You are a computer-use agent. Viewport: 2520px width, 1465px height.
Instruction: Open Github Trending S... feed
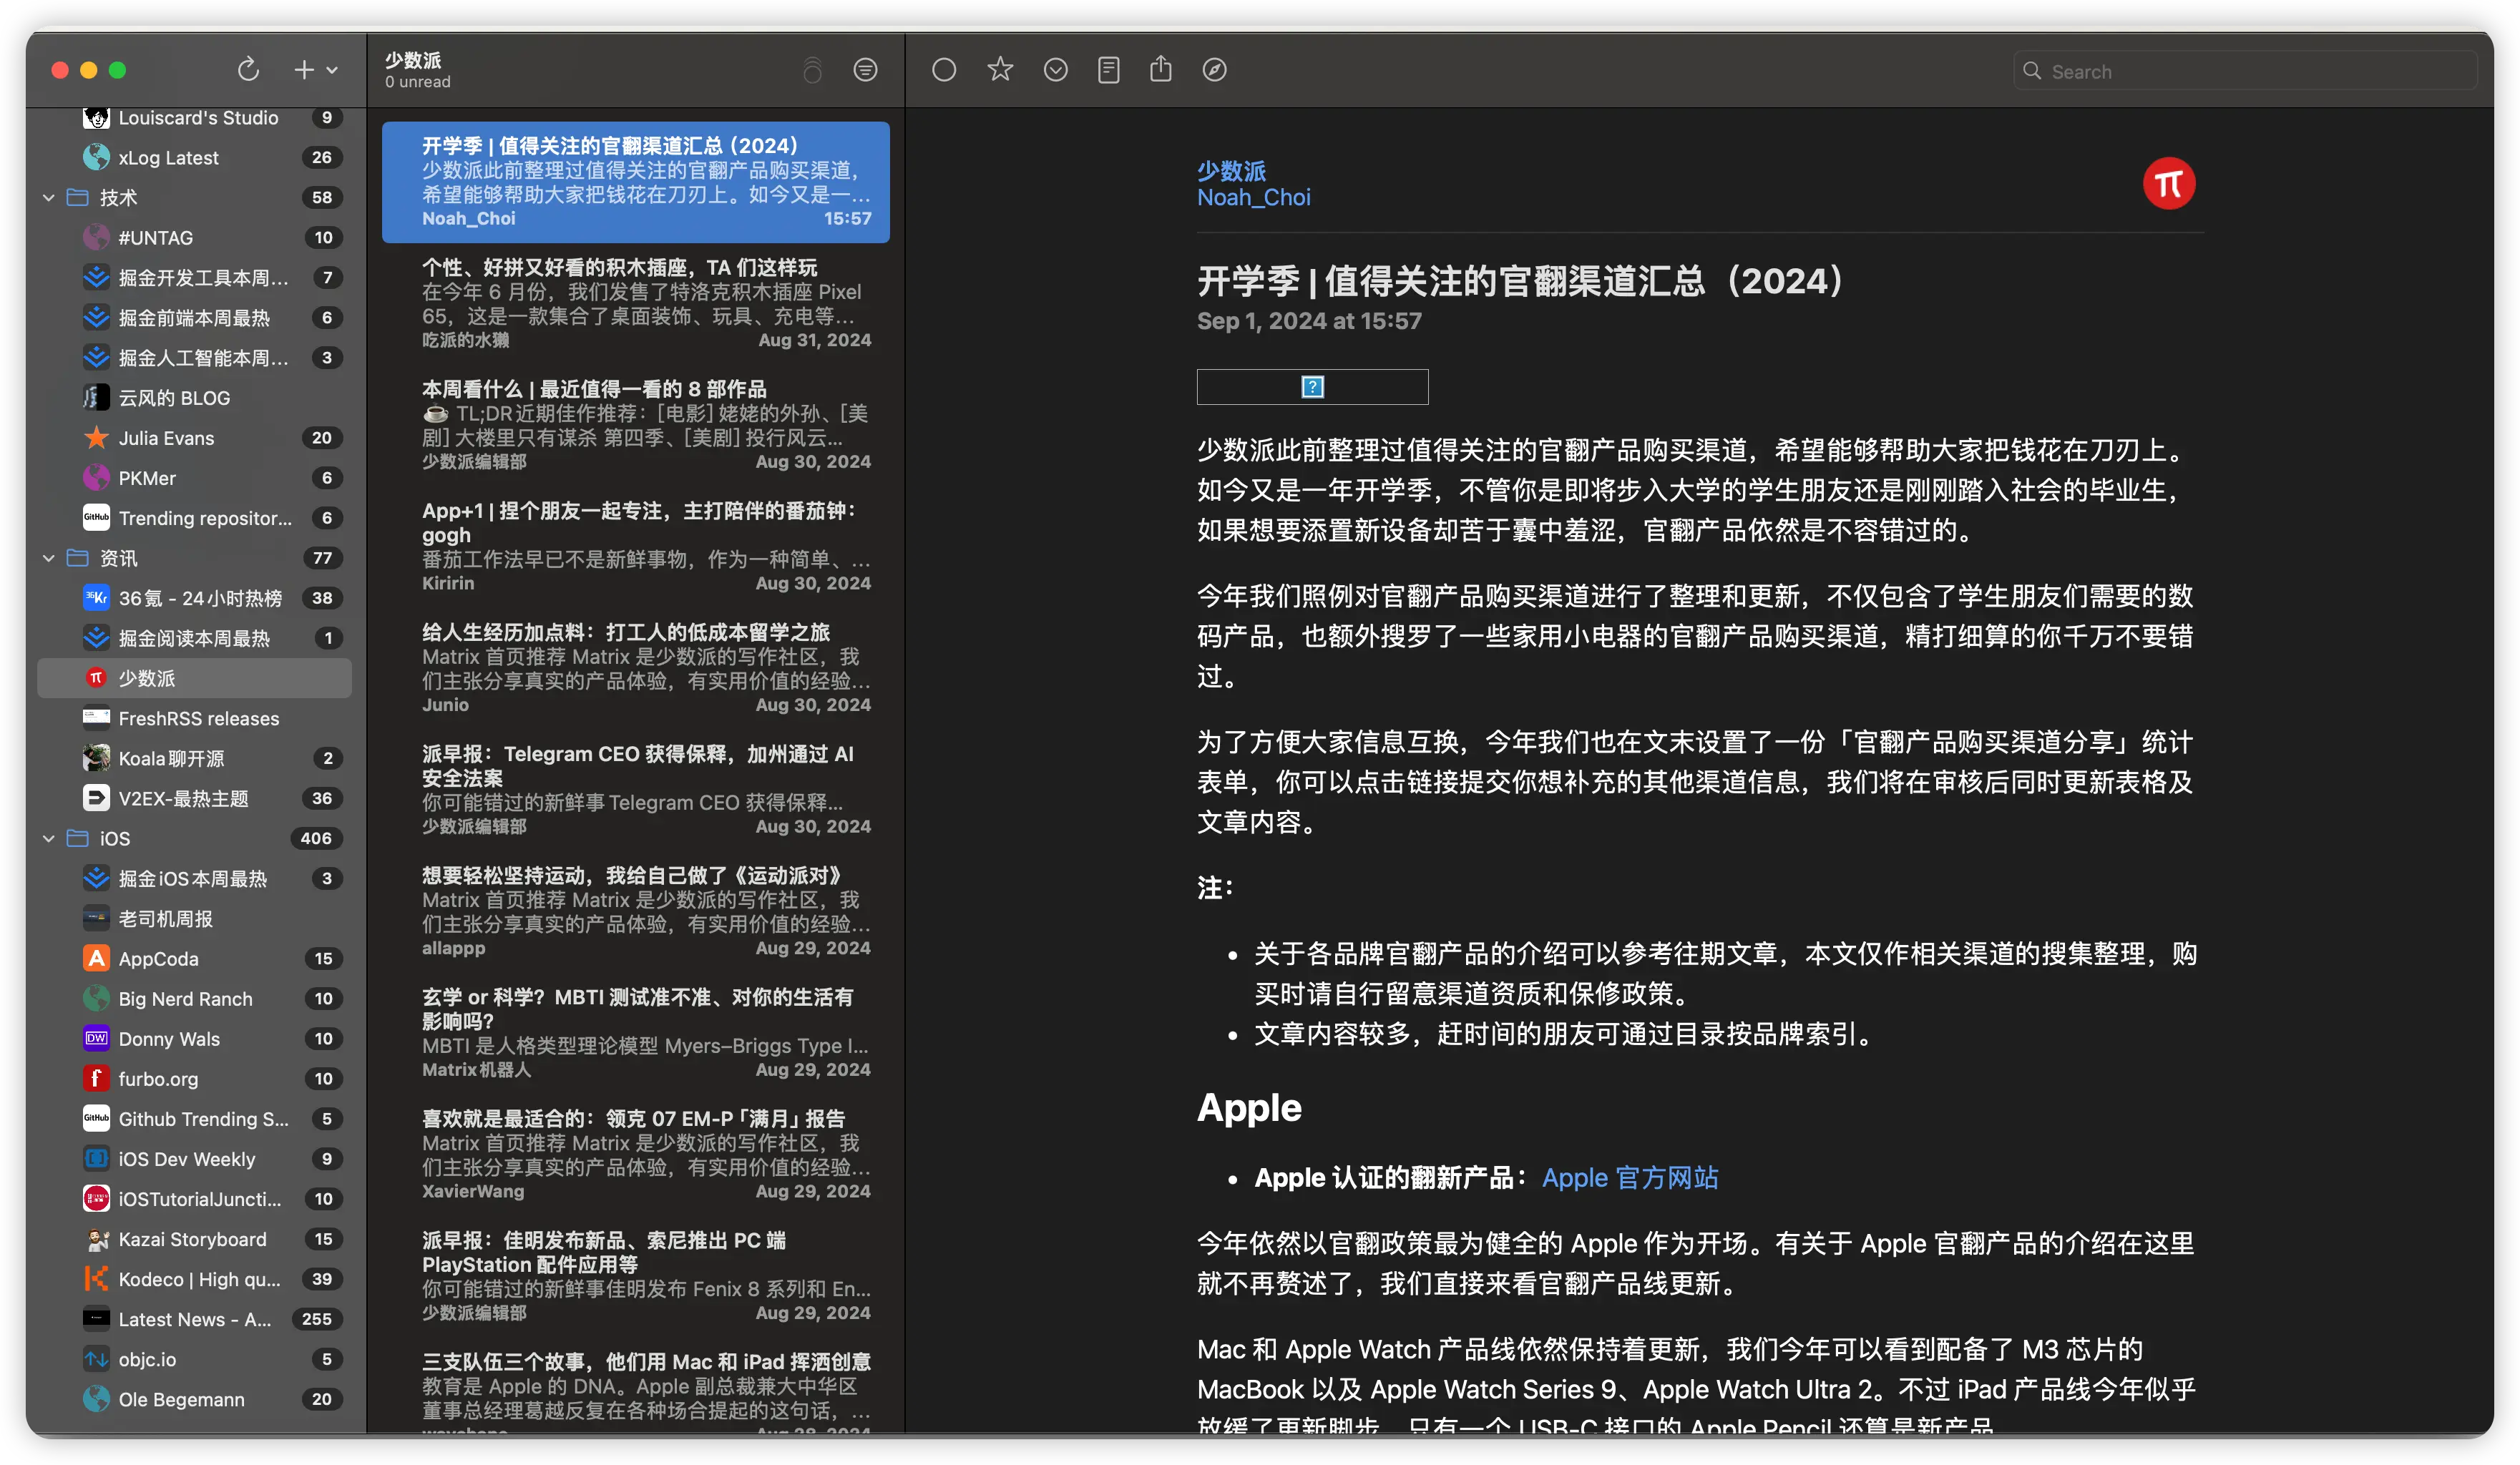point(195,1118)
